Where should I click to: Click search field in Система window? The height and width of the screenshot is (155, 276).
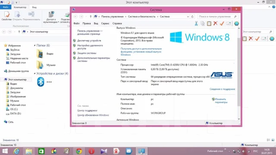click(218, 16)
